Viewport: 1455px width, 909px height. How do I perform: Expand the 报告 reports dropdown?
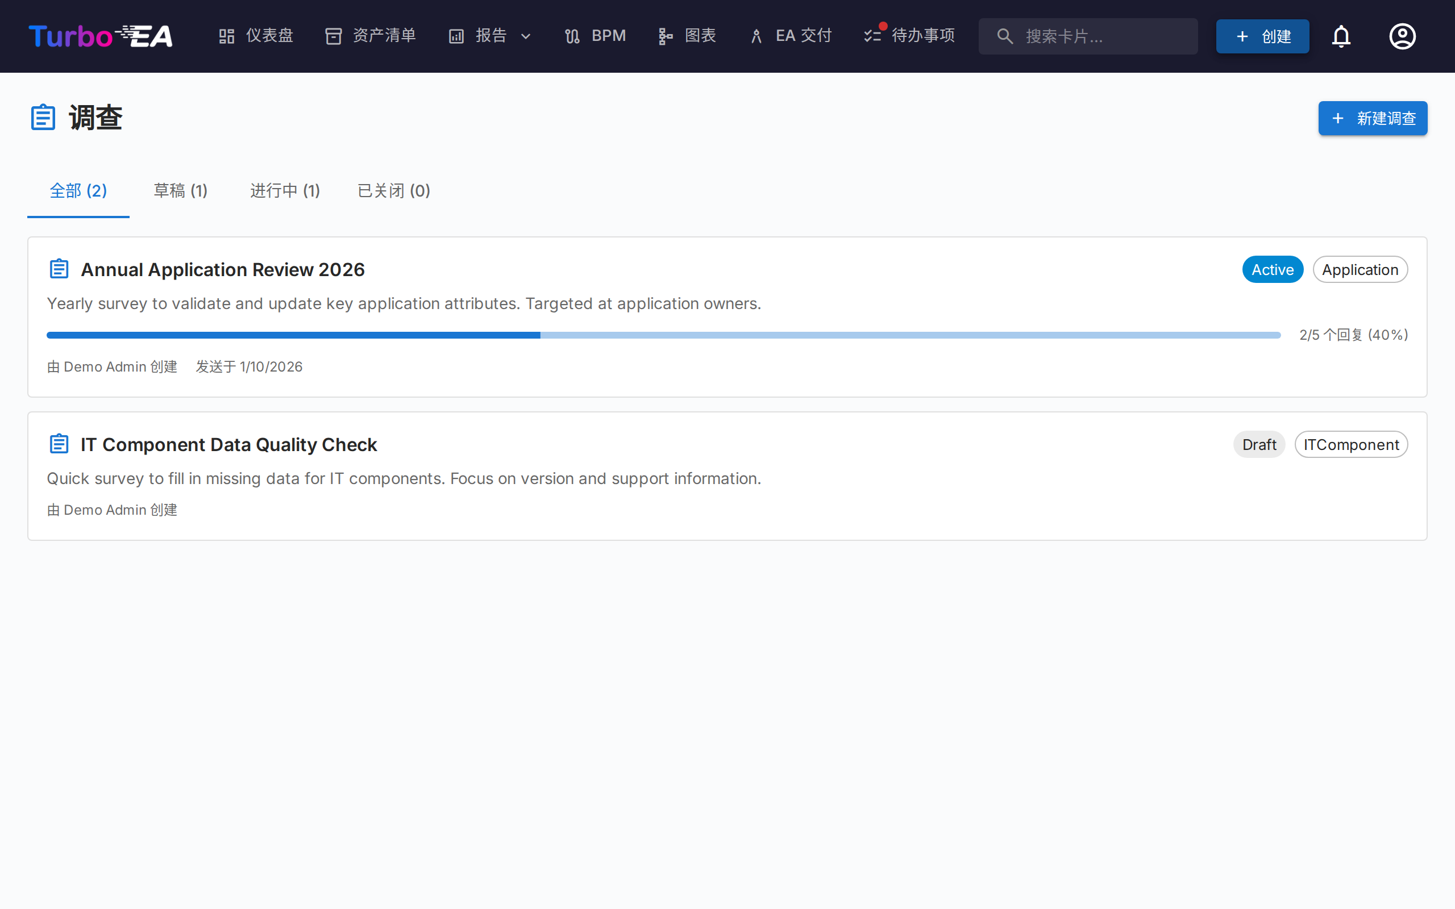[490, 36]
